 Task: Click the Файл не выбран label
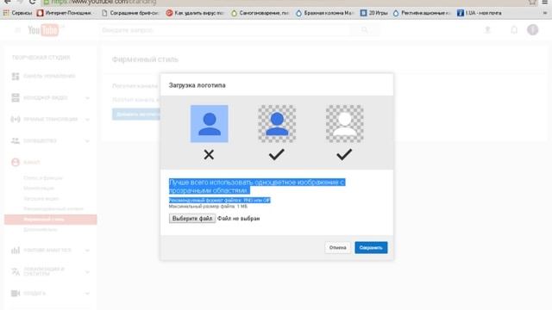click(x=238, y=218)
